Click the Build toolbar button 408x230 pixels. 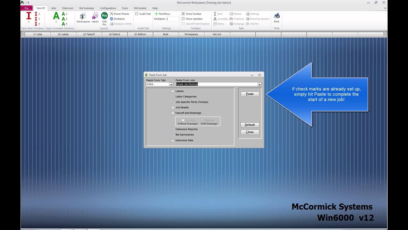[x=165, y=34]
